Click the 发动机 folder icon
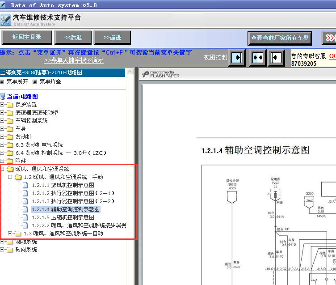336x285 pixels. coord(10,137)
